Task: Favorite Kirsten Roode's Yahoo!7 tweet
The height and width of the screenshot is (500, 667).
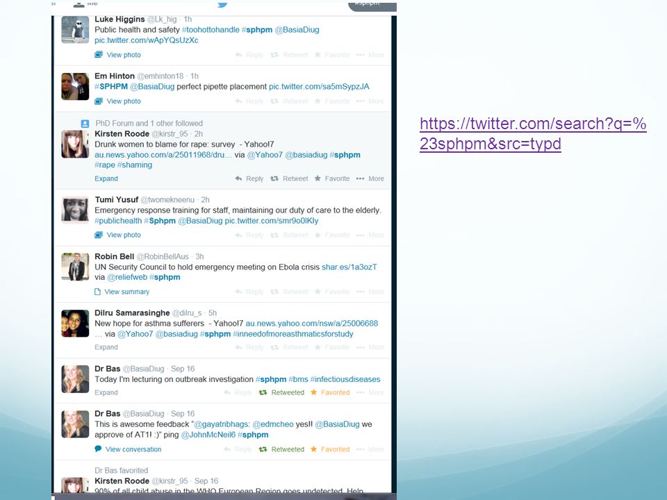Action: (x=332, y=178)
